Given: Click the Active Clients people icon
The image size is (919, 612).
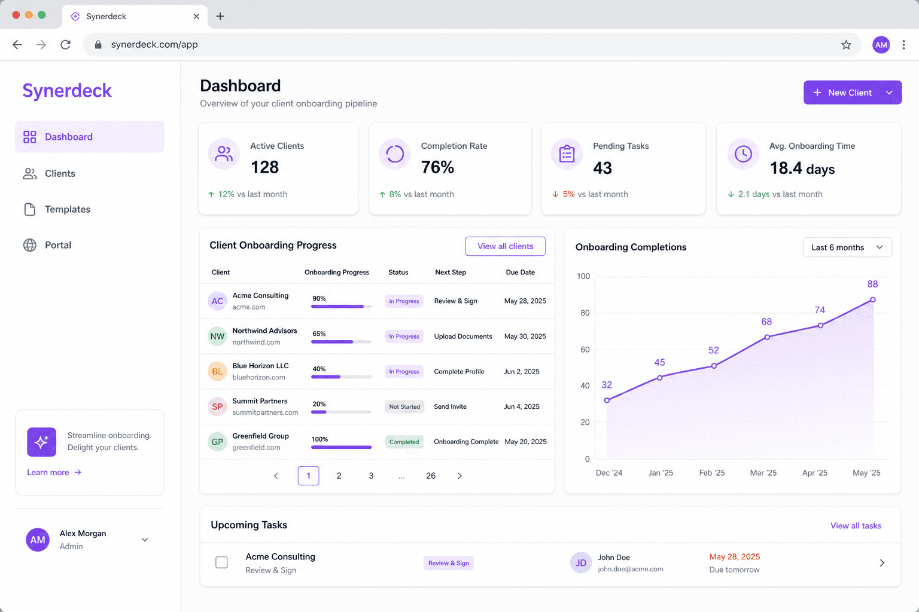Looking at the screenshot, I should tap(224, 154).
